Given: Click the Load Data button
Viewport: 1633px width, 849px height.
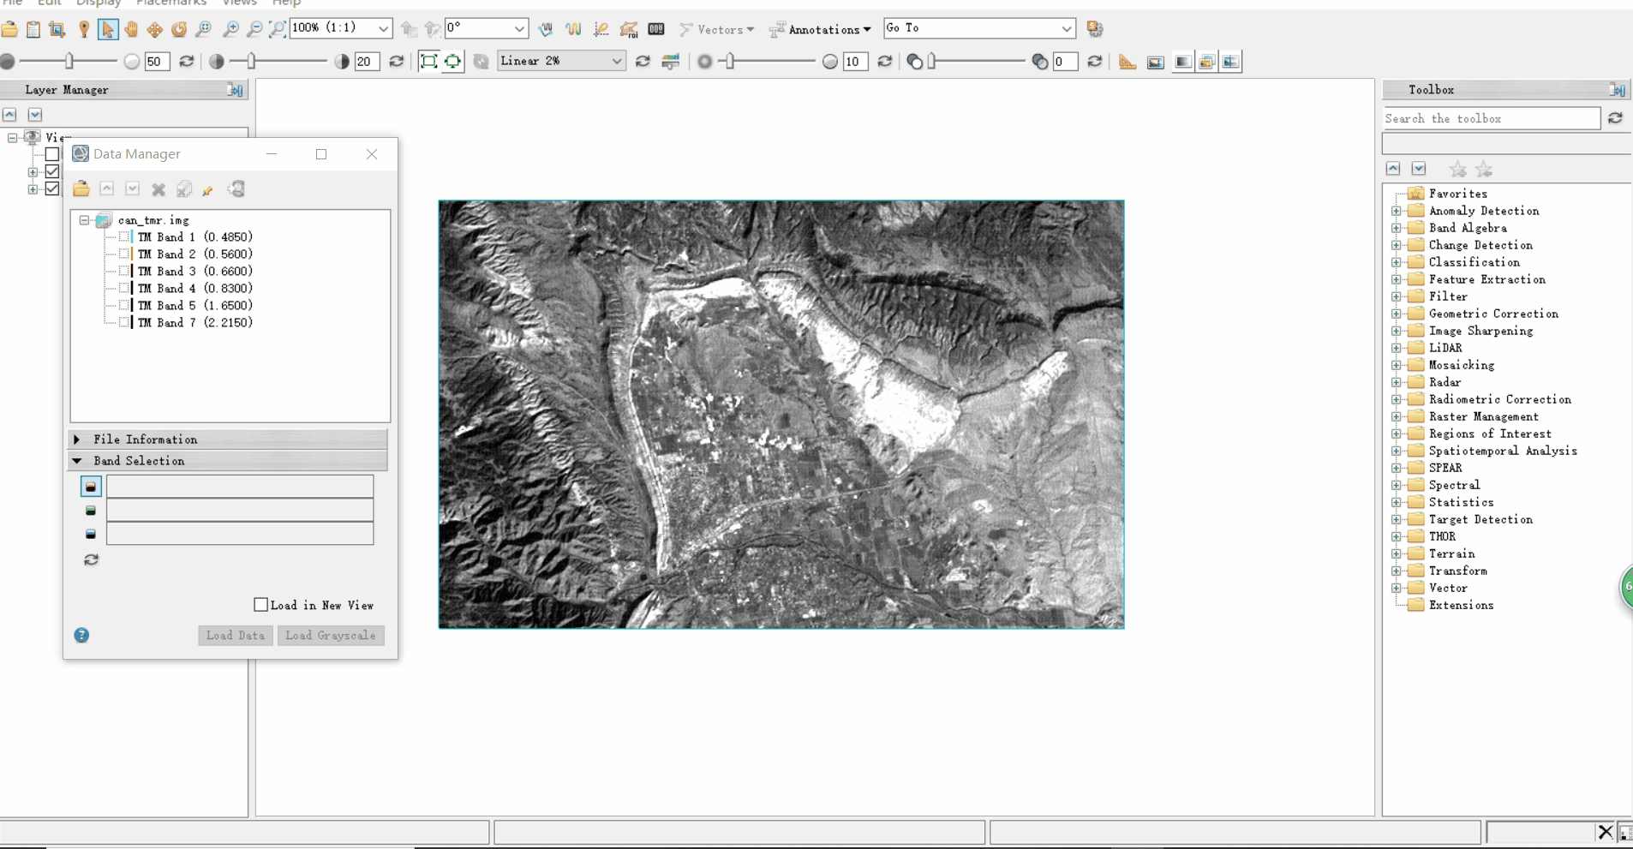Looking at the screenshot, I should (x=236, y=636).
